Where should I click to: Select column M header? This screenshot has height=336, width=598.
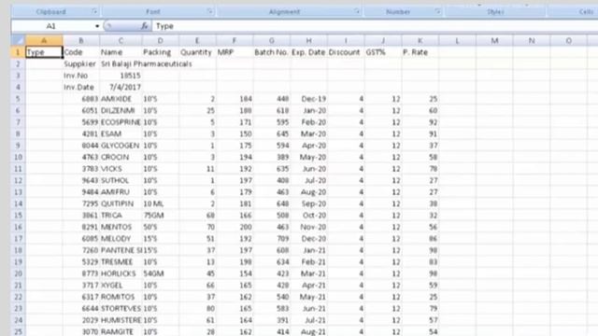coord(494,40)
